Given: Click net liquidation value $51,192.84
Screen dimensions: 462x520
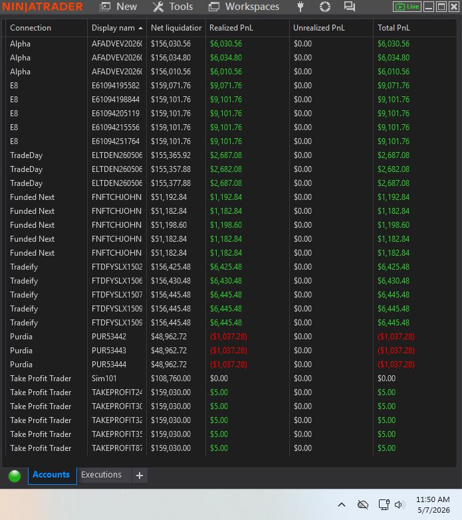Looking at the screenshot, I should pos(169,197).
